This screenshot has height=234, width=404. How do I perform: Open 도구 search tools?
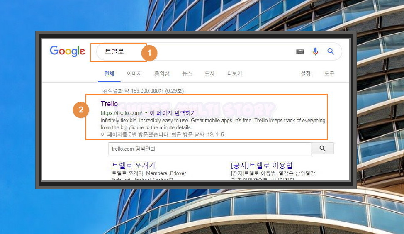coord(329,74)
